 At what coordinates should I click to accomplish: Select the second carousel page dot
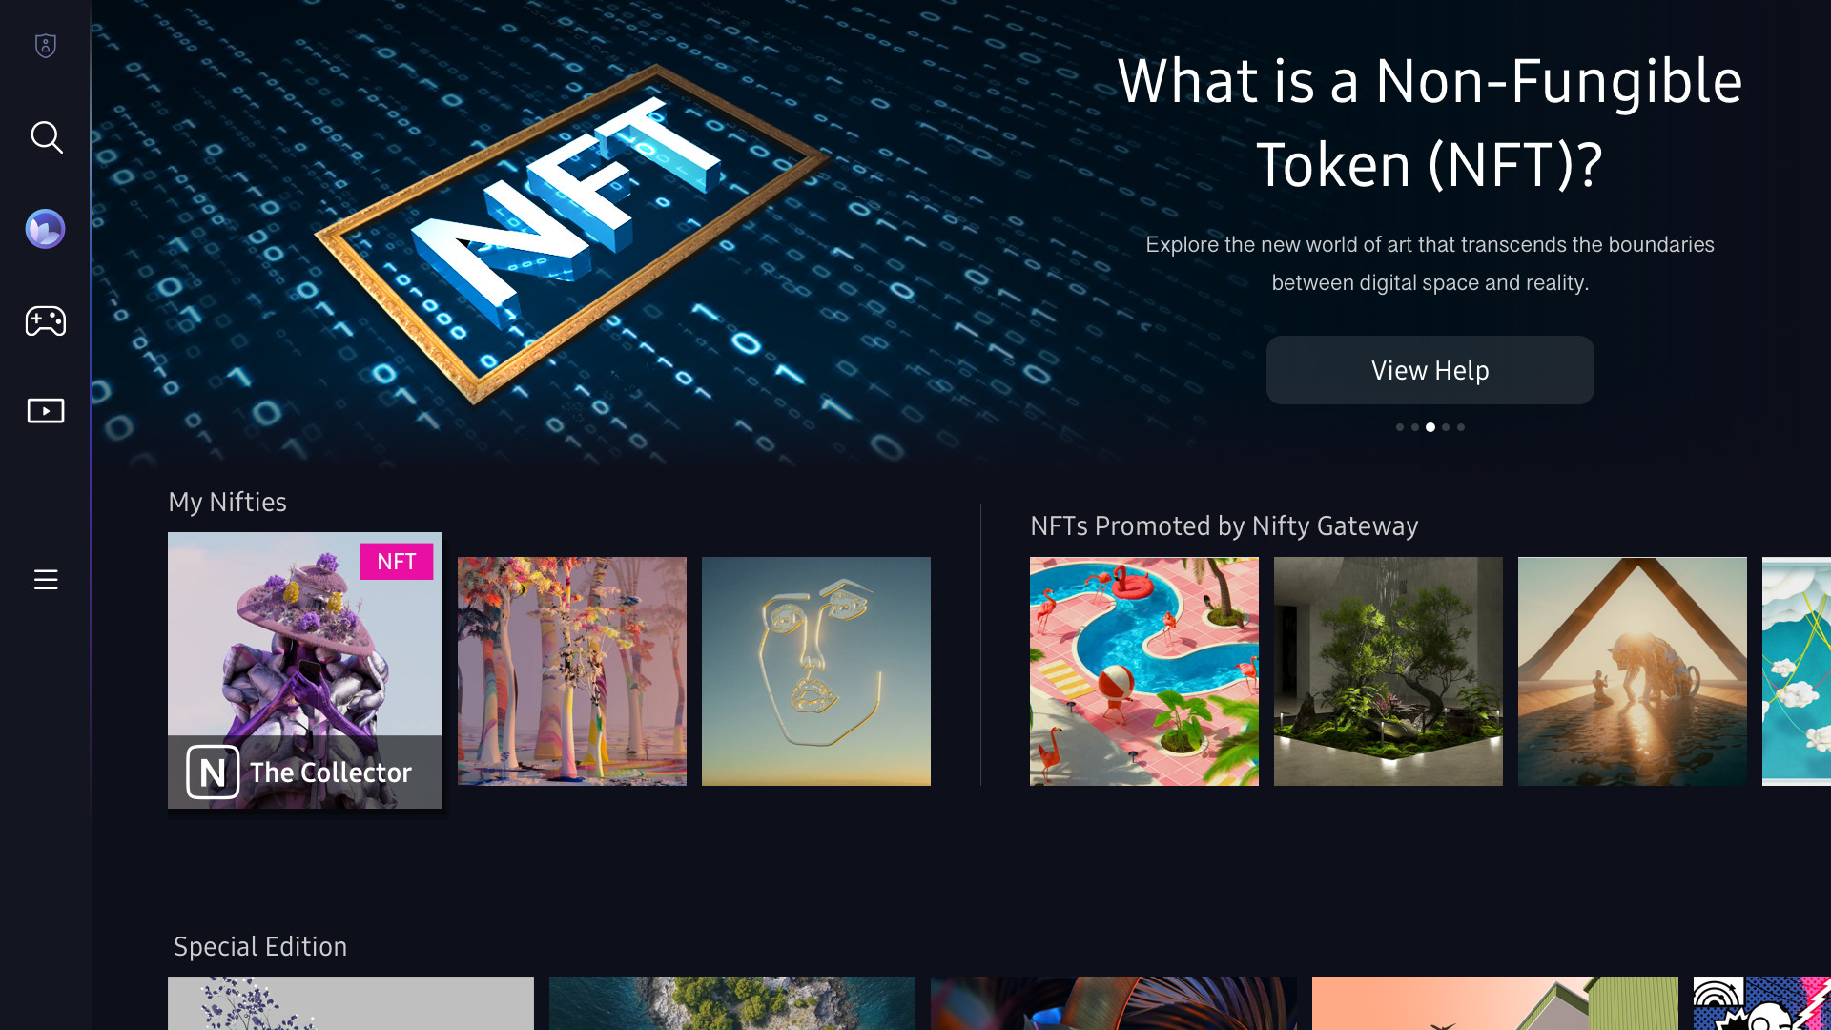click(x=1414, y=427)
